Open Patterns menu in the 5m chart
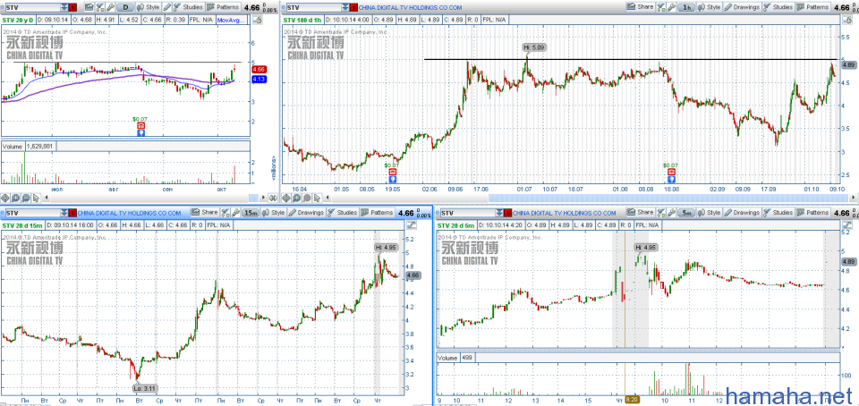 814,212
